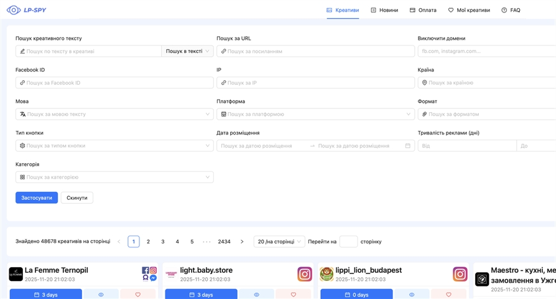Click the LP-SPY eye logo
Viewport: 556px width, 299px height.
[x=14, y=10]
